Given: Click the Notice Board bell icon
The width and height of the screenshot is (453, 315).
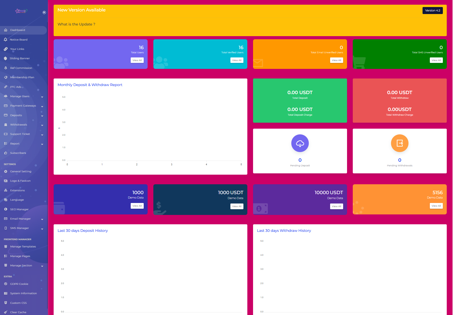Looking at the screenshot, I should coord(5,40).
